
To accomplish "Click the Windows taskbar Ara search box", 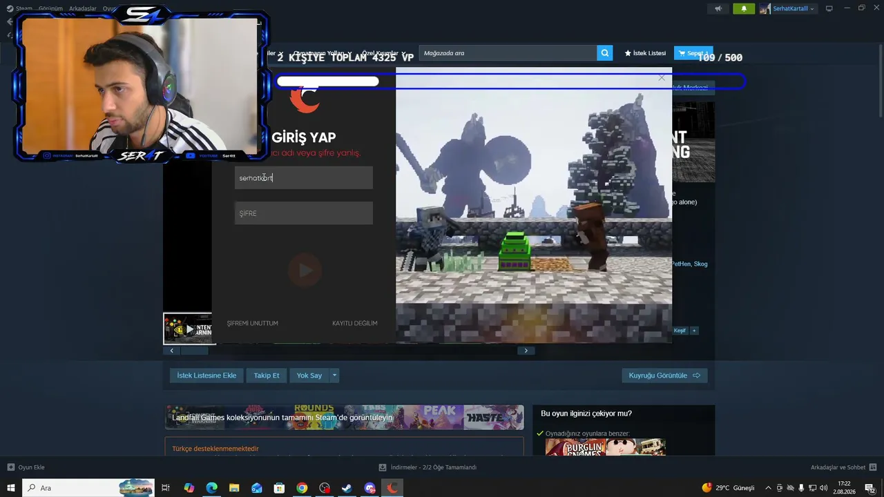I will [x=89, y=488].
